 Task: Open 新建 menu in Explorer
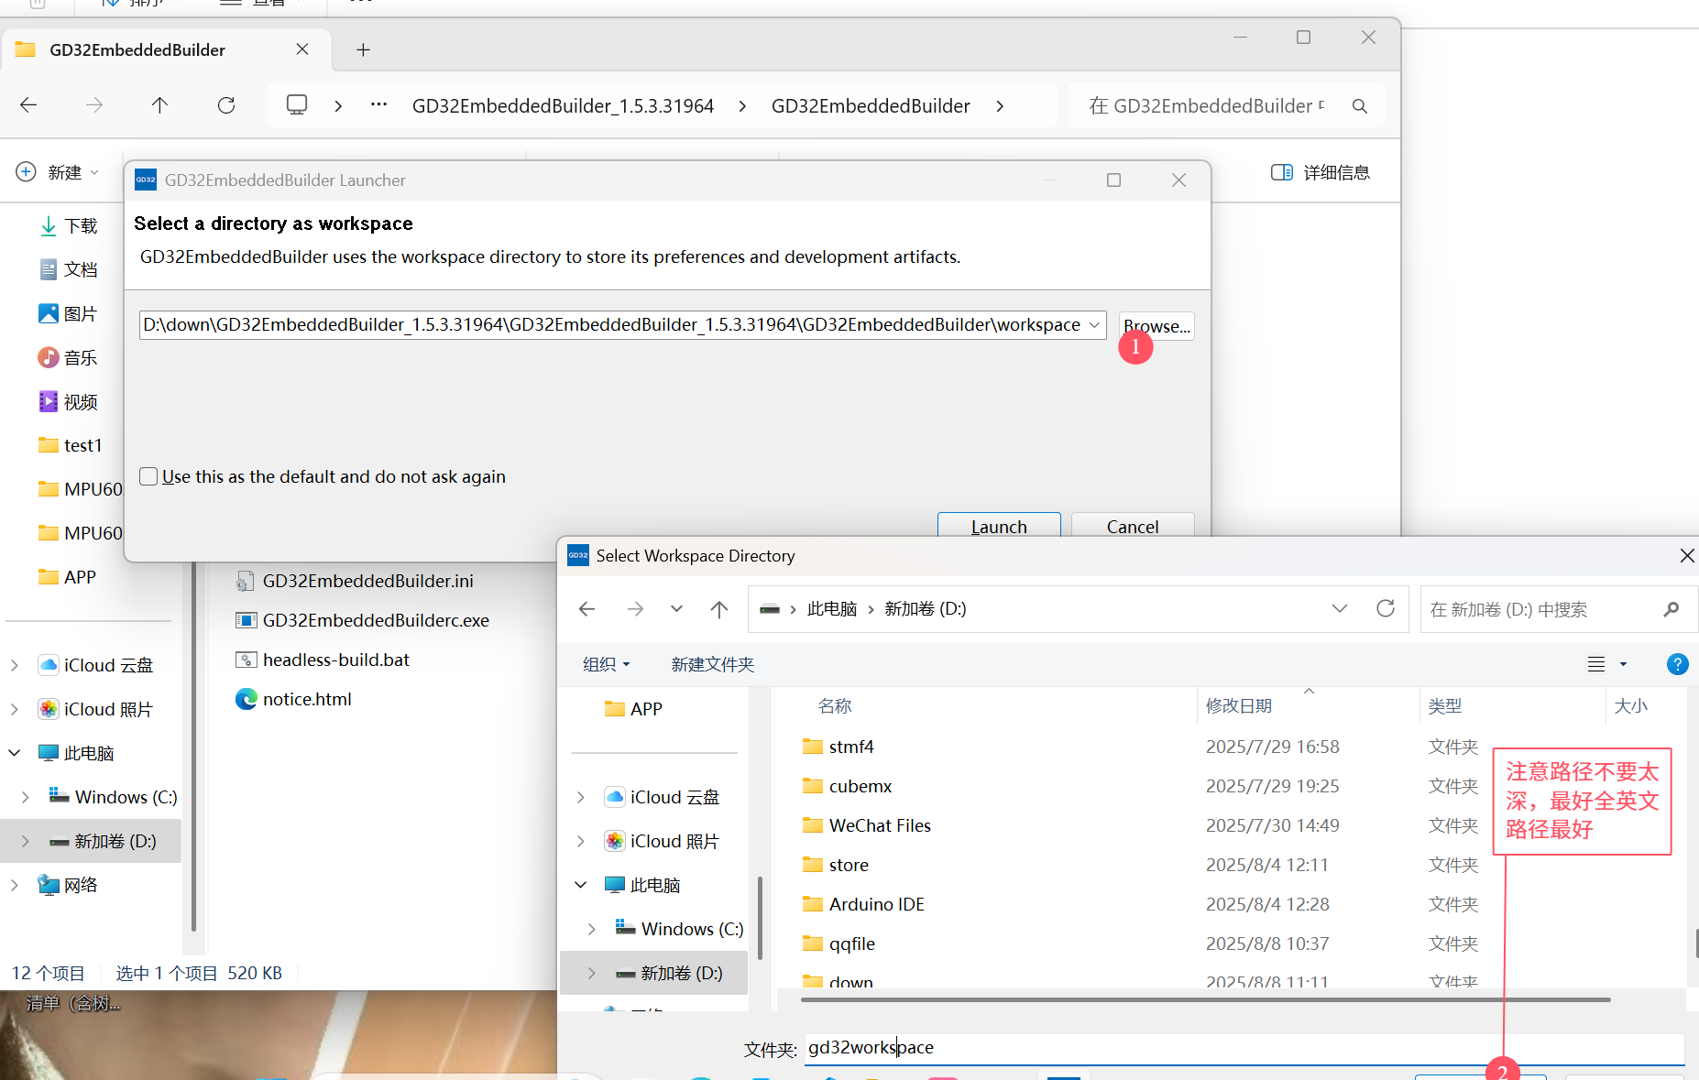point(57,172)
